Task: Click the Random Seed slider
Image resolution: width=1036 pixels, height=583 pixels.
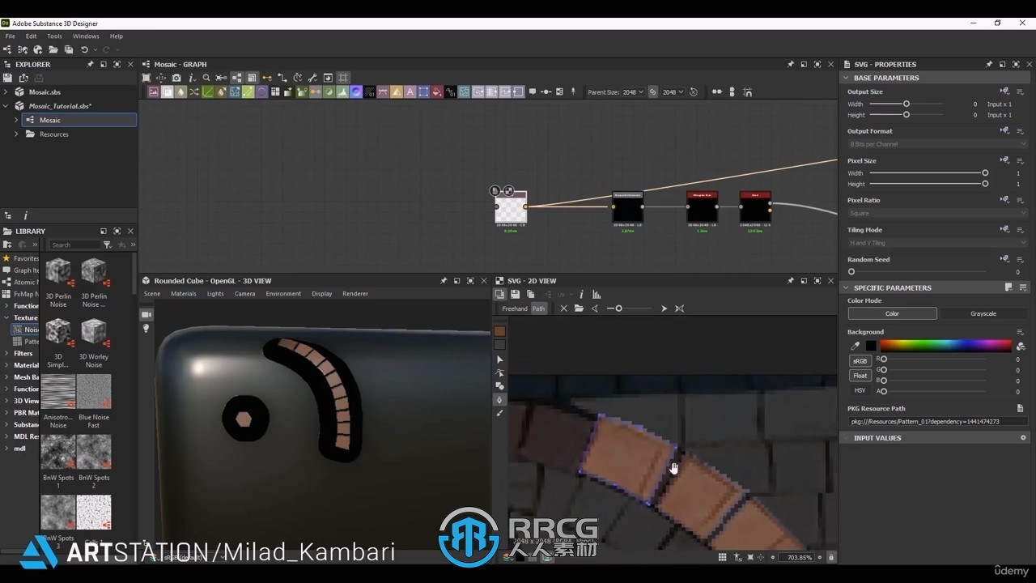Action: 918,272
